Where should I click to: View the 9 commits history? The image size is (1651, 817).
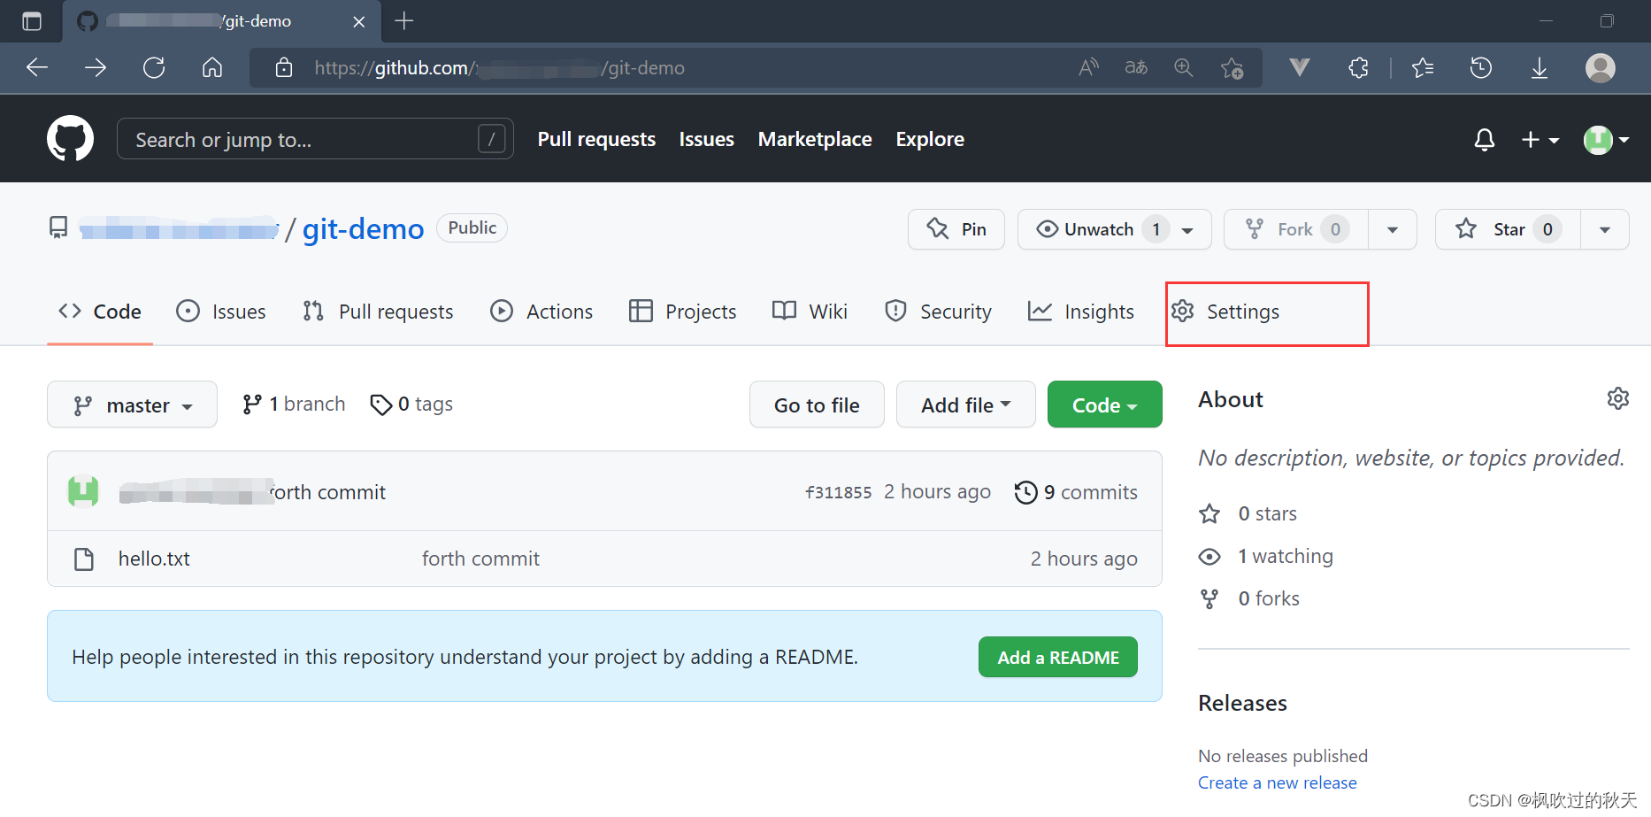pos(1076,492)
